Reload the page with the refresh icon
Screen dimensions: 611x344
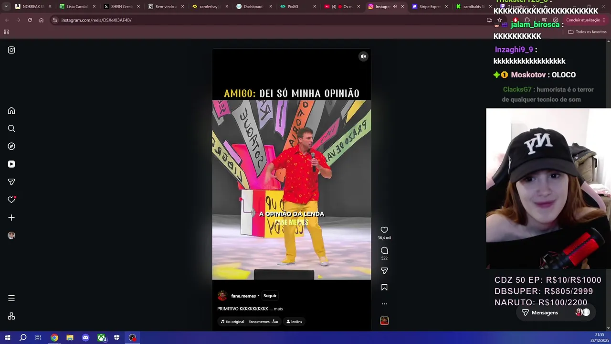[x=30, y=20]
